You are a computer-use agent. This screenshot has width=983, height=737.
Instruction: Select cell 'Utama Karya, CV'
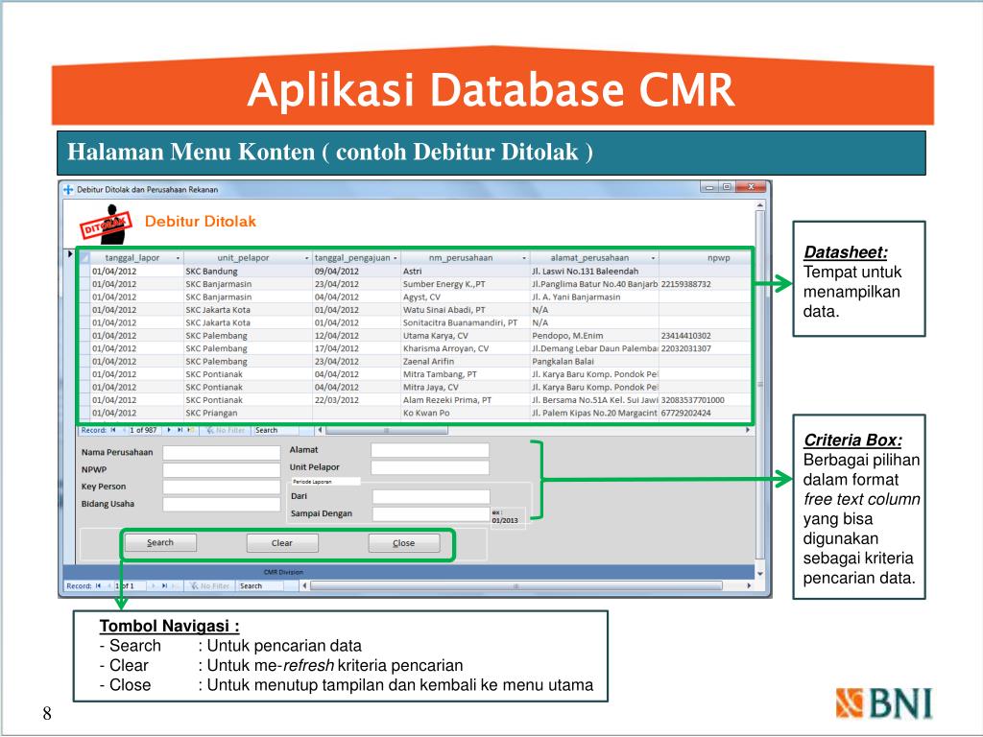point(466,336)
